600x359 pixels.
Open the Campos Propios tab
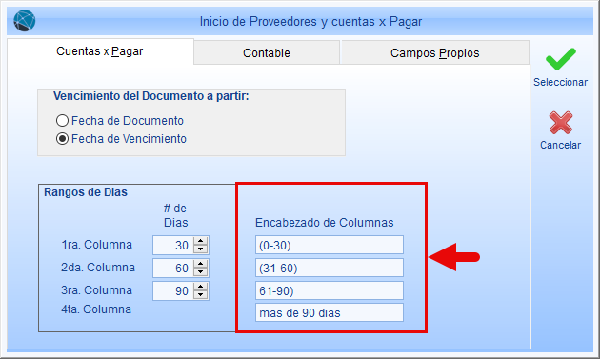(434, 52)
